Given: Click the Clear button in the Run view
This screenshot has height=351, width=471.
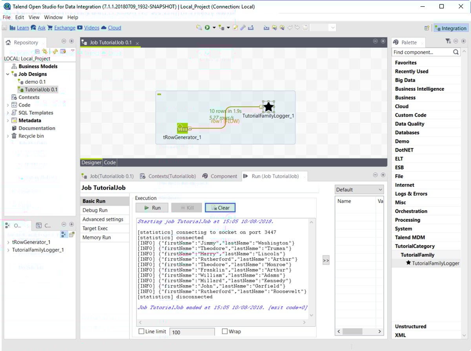Looking at the screenshot, I should click(x=220, y=207).
